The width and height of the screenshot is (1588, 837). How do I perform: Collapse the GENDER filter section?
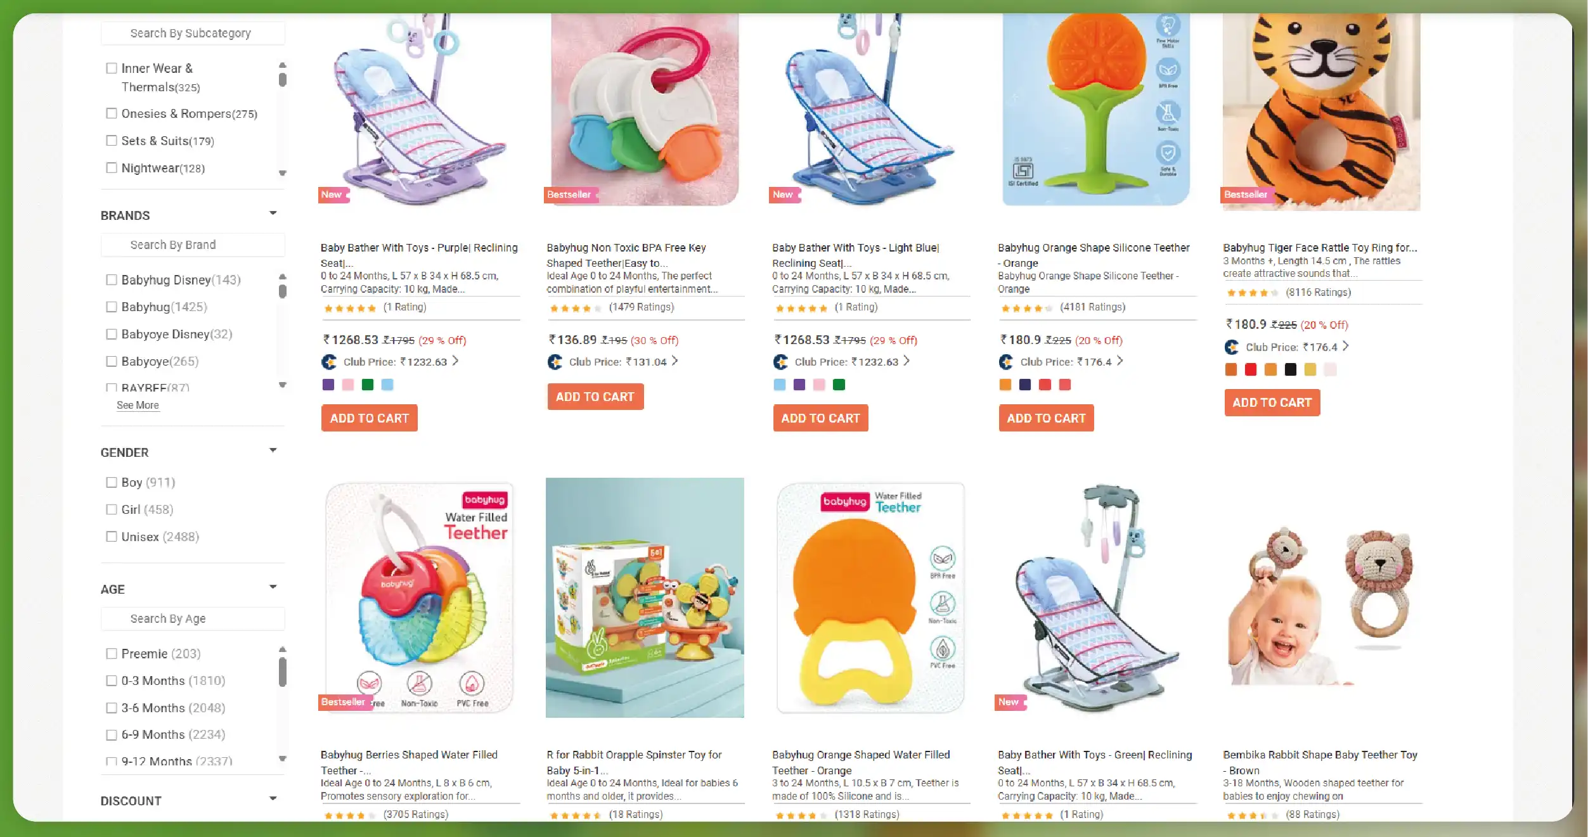(273, 450)
